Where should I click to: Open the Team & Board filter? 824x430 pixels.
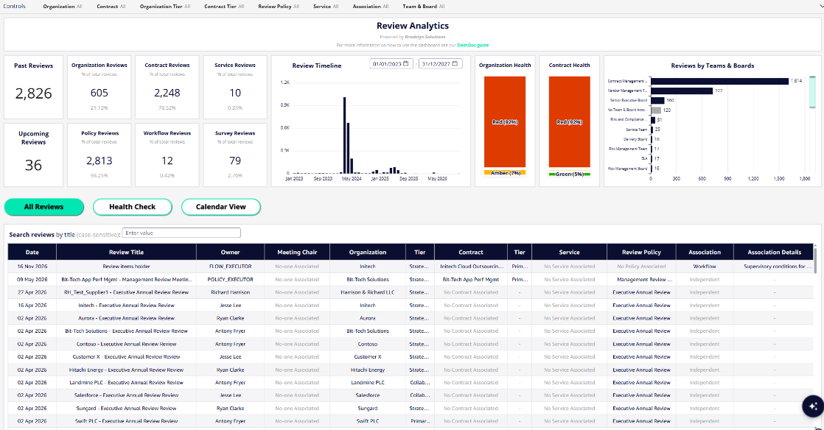[x=423, y=6]
